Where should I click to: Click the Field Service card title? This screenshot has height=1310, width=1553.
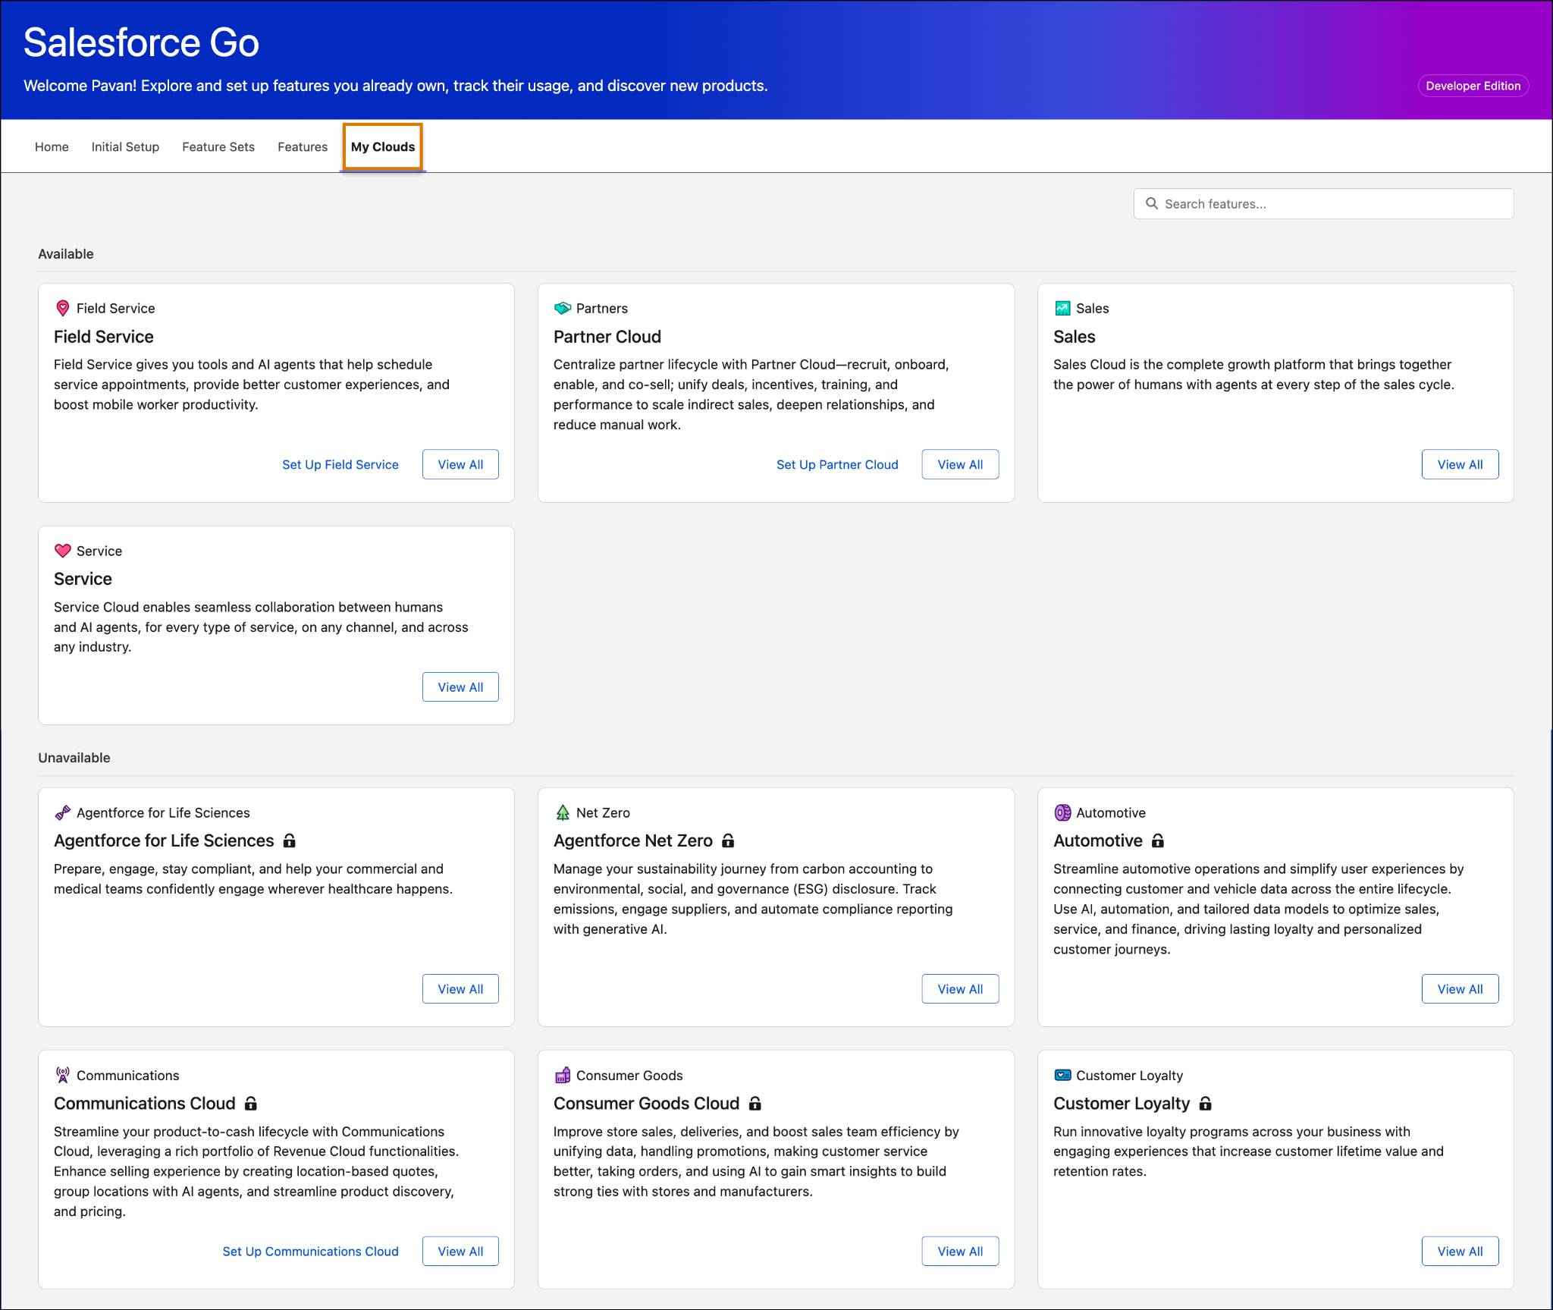click(104, 336)
